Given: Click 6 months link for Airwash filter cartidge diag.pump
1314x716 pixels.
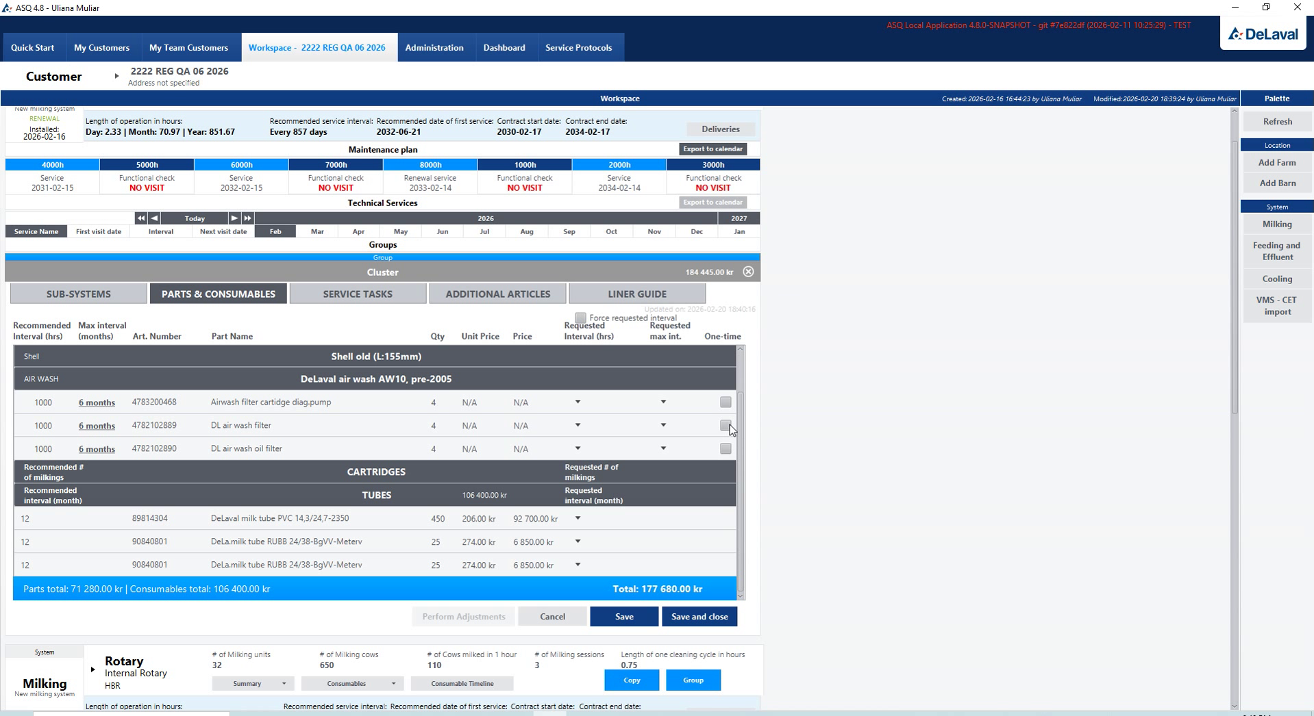Looking at the screenshot, I should [97, 402].
